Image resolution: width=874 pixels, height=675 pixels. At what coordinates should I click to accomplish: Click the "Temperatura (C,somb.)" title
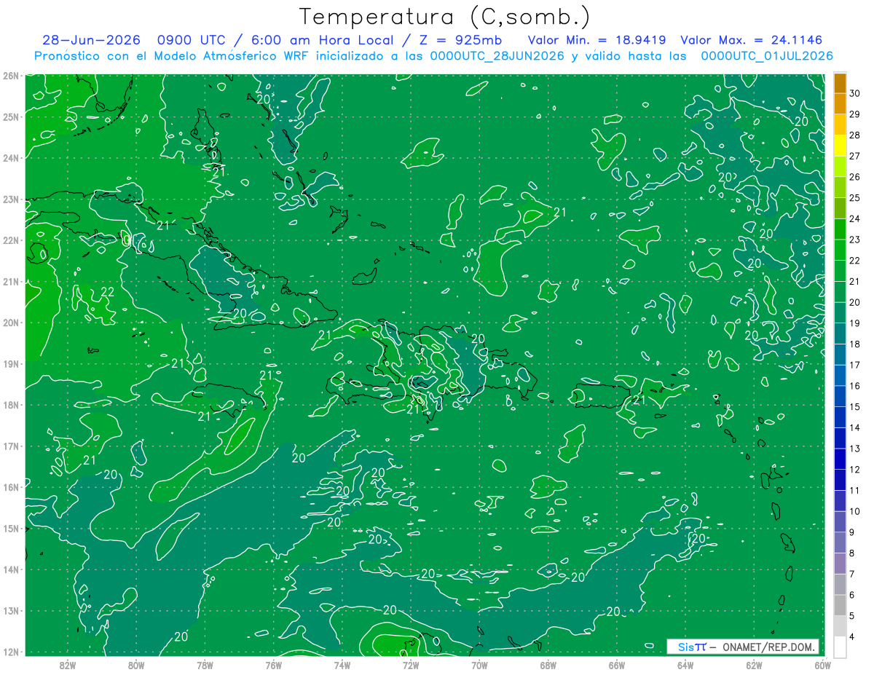pyautogui.click(x=444, y=16)
